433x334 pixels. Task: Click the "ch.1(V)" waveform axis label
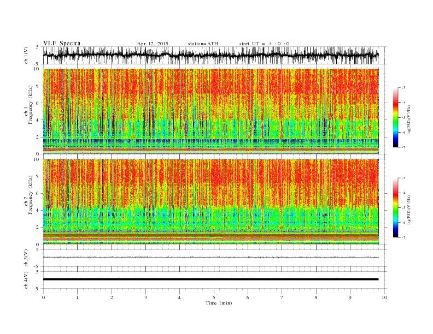pos(26,55)
